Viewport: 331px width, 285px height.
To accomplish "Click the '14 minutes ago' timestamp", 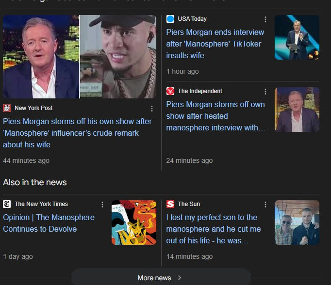I will 189,257.
